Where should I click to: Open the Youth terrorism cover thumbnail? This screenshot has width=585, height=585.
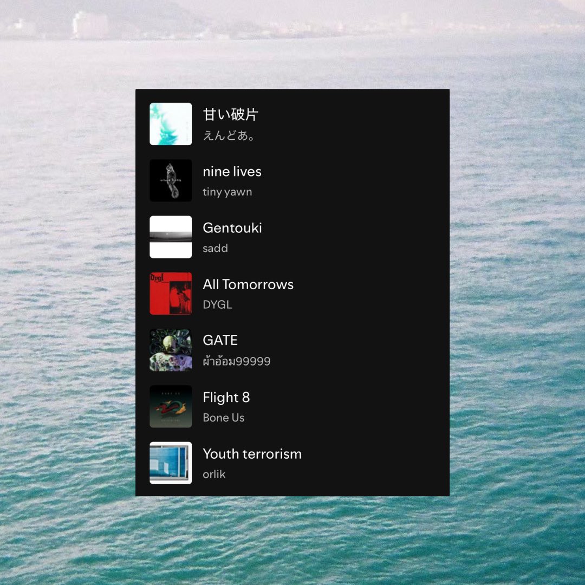pos(171,463)
